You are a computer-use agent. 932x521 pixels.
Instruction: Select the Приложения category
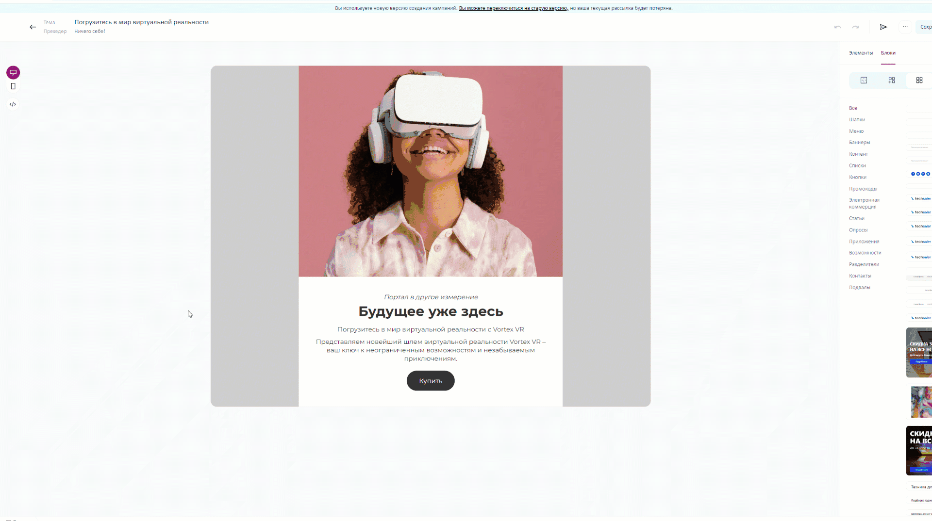tap(864, 242)
